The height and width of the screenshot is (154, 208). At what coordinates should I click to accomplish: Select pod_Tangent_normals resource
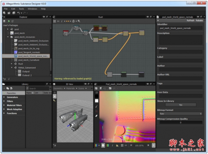[x=29, y=52]
